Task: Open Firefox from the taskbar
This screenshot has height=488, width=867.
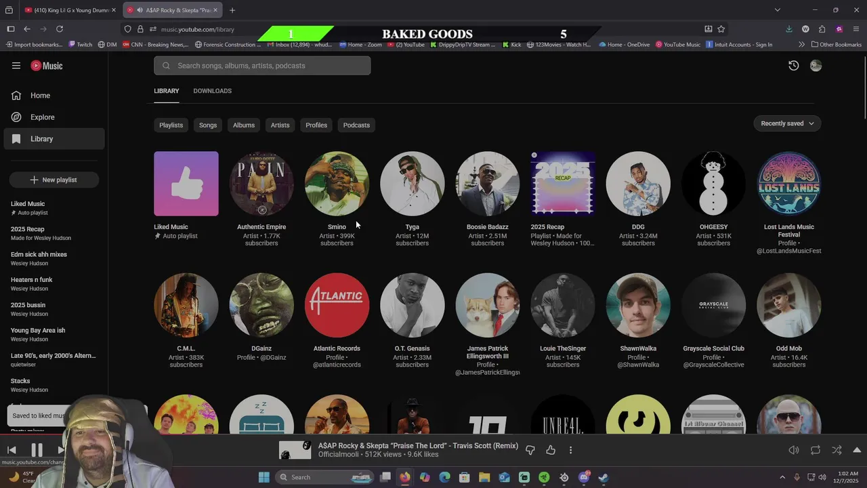Action: (x=404, y=477)
